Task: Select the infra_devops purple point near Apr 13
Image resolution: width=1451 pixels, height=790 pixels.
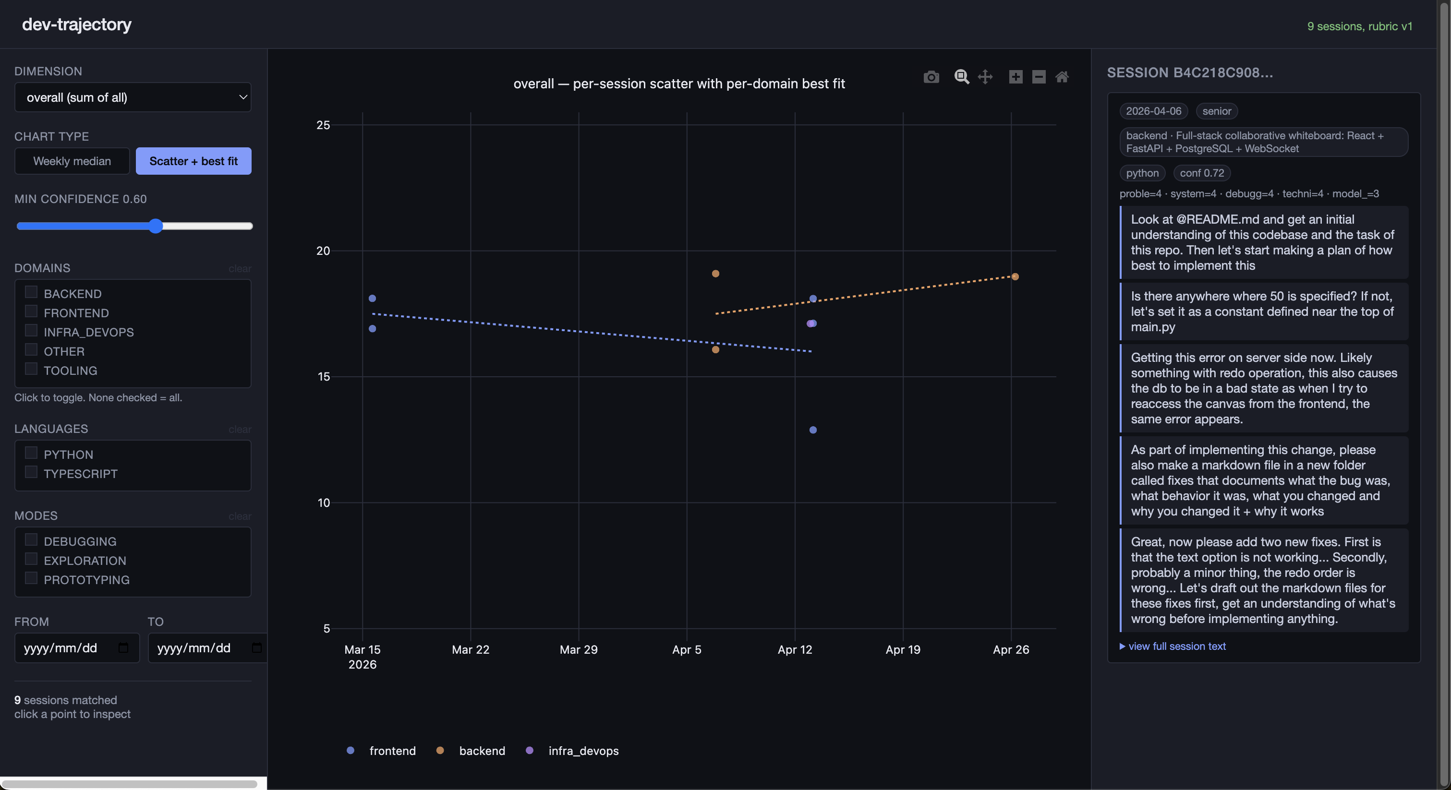Action: [810, 324]
